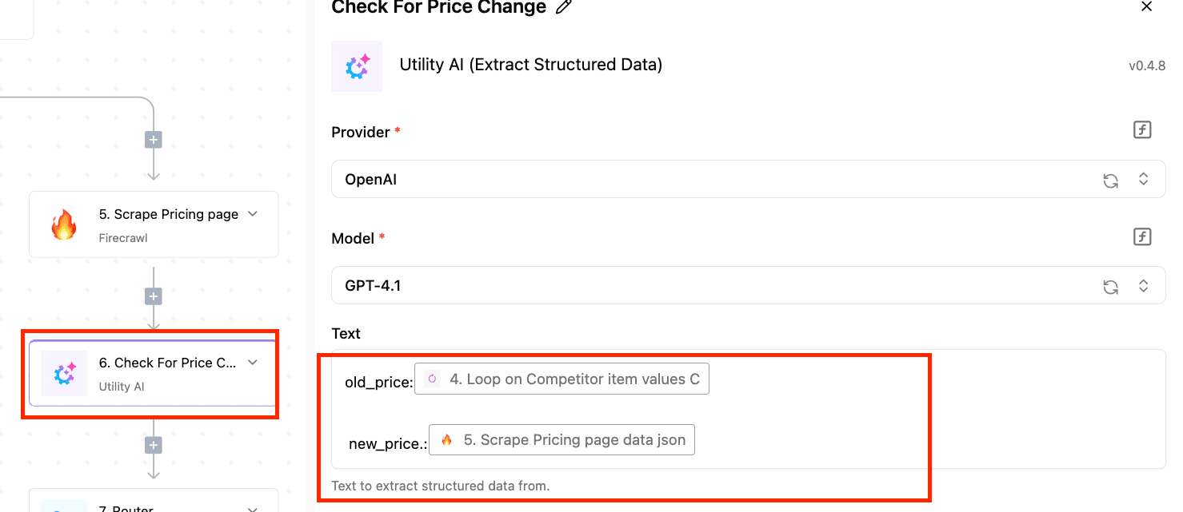
Task: Open the GPT-4.1 model dropdown
Action: click(x=748, y=285)
